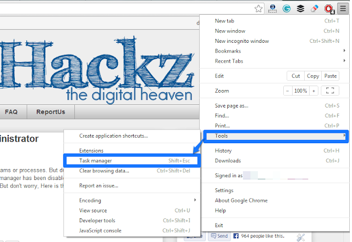Screen dimensions: 352x242
Task: Click the Send button near Facebook likes
Action: 219,236
